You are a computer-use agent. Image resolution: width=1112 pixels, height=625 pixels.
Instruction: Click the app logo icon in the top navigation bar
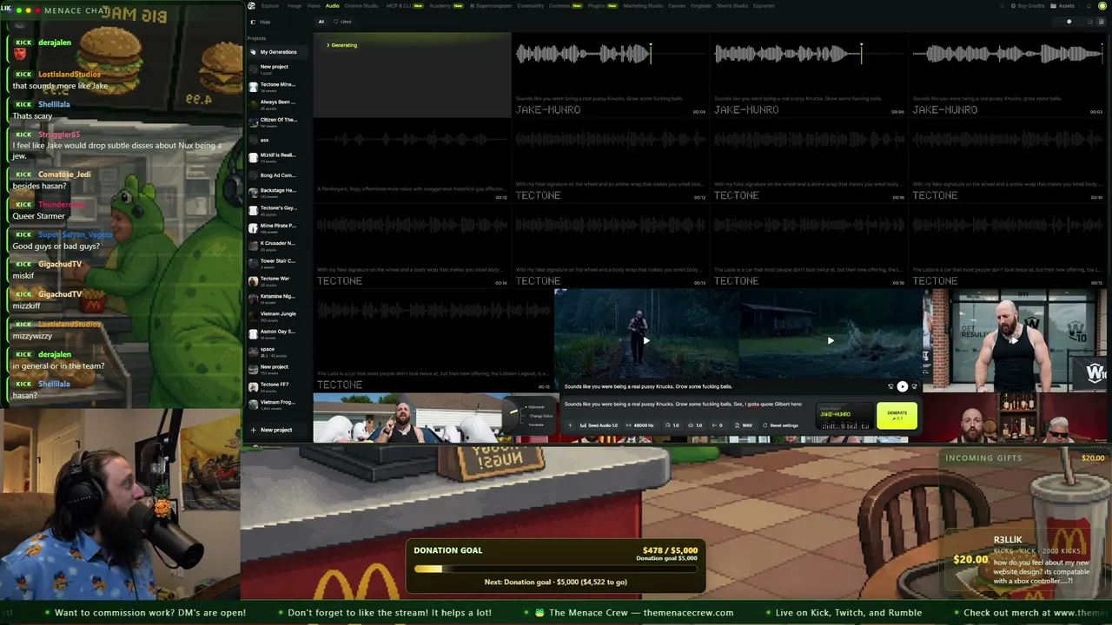pyautogui.click(x=251, y=6)
